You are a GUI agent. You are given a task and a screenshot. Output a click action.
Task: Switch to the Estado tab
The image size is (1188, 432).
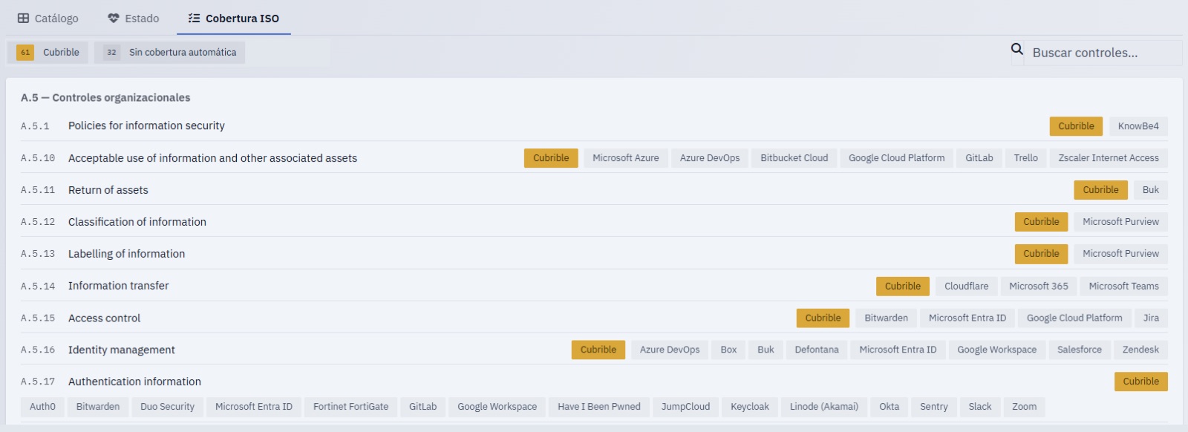pos(134,19)
